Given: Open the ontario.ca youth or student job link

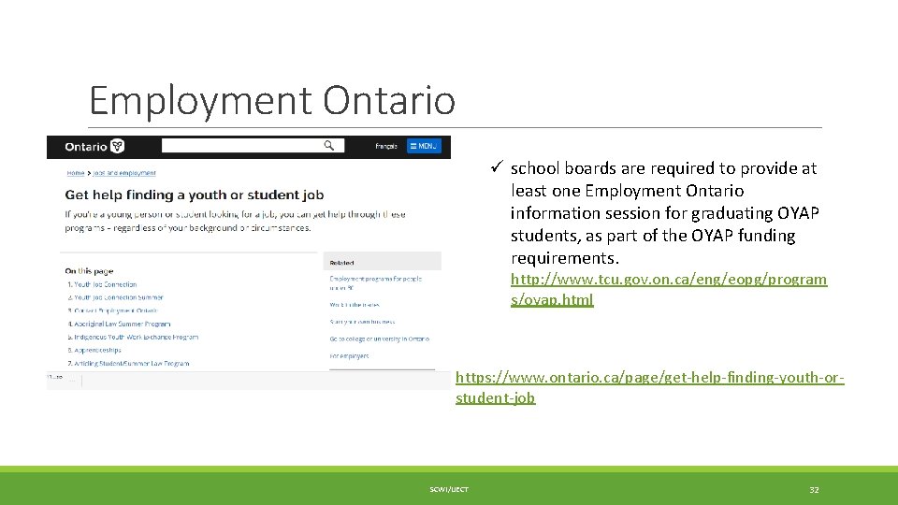Looking at the screenshot, I should [x=650, y=387].
